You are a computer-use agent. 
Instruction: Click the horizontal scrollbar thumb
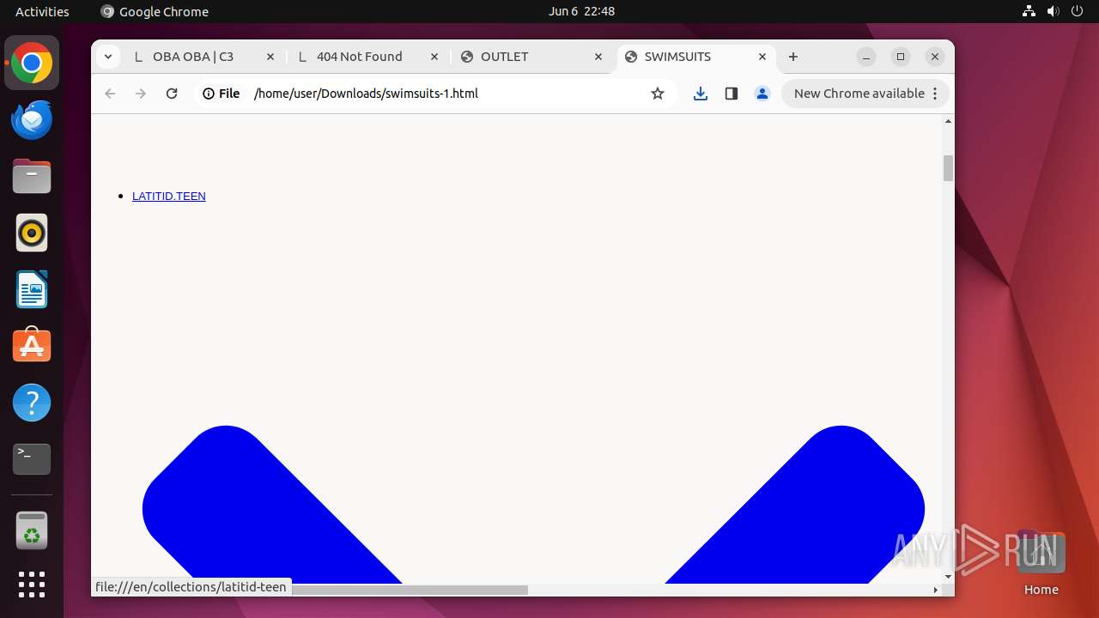coord(410,590)
